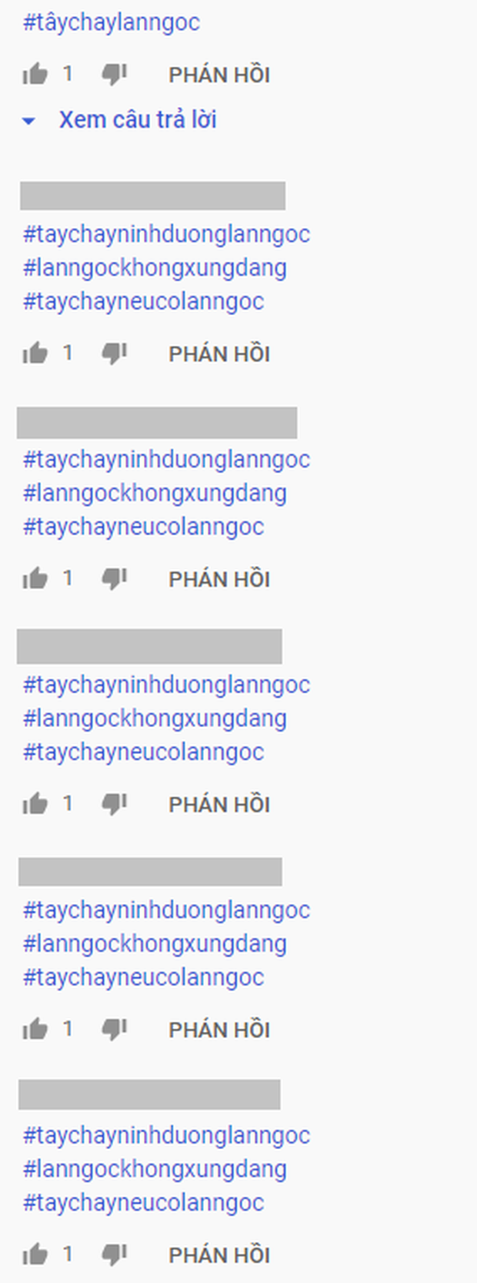The image size is (477, 1283).
Task: Open the 'Xem câu trả lời' replies link
Action: 138,120
